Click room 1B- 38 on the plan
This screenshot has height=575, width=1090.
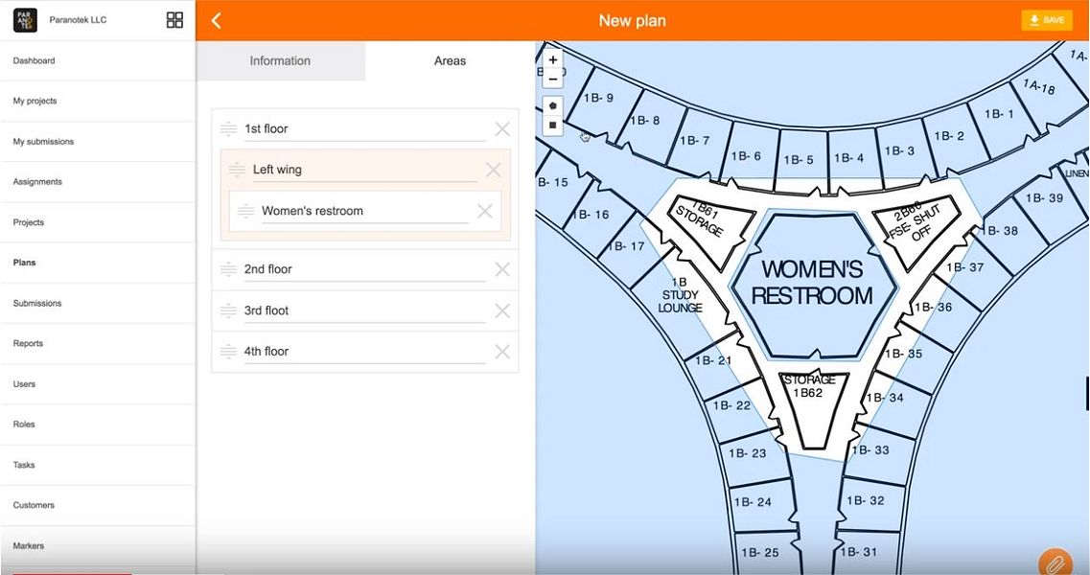pyautogui.click(x=1001, y=229)
